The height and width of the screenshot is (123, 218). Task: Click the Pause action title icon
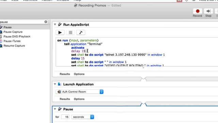[60, 109]
